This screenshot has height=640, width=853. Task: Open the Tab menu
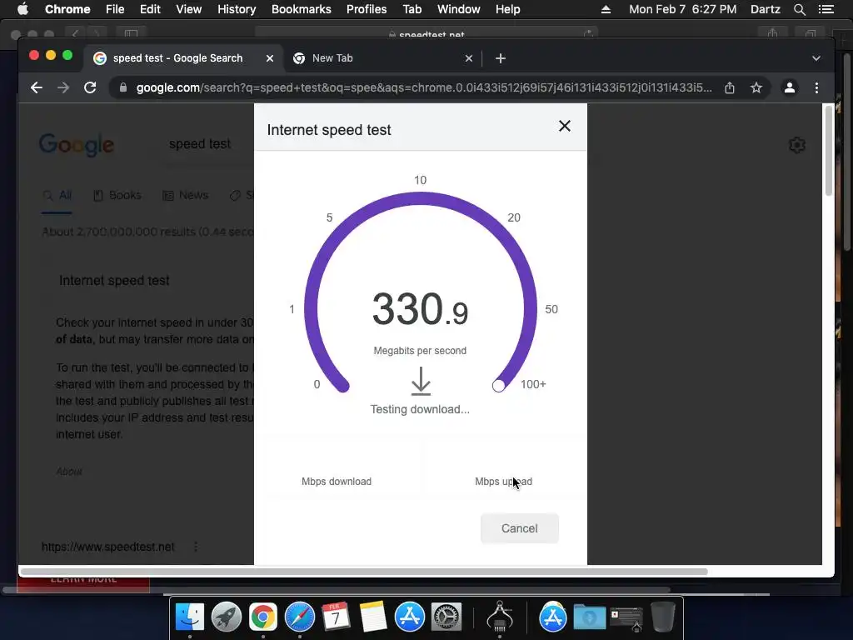tap(412, 9)
